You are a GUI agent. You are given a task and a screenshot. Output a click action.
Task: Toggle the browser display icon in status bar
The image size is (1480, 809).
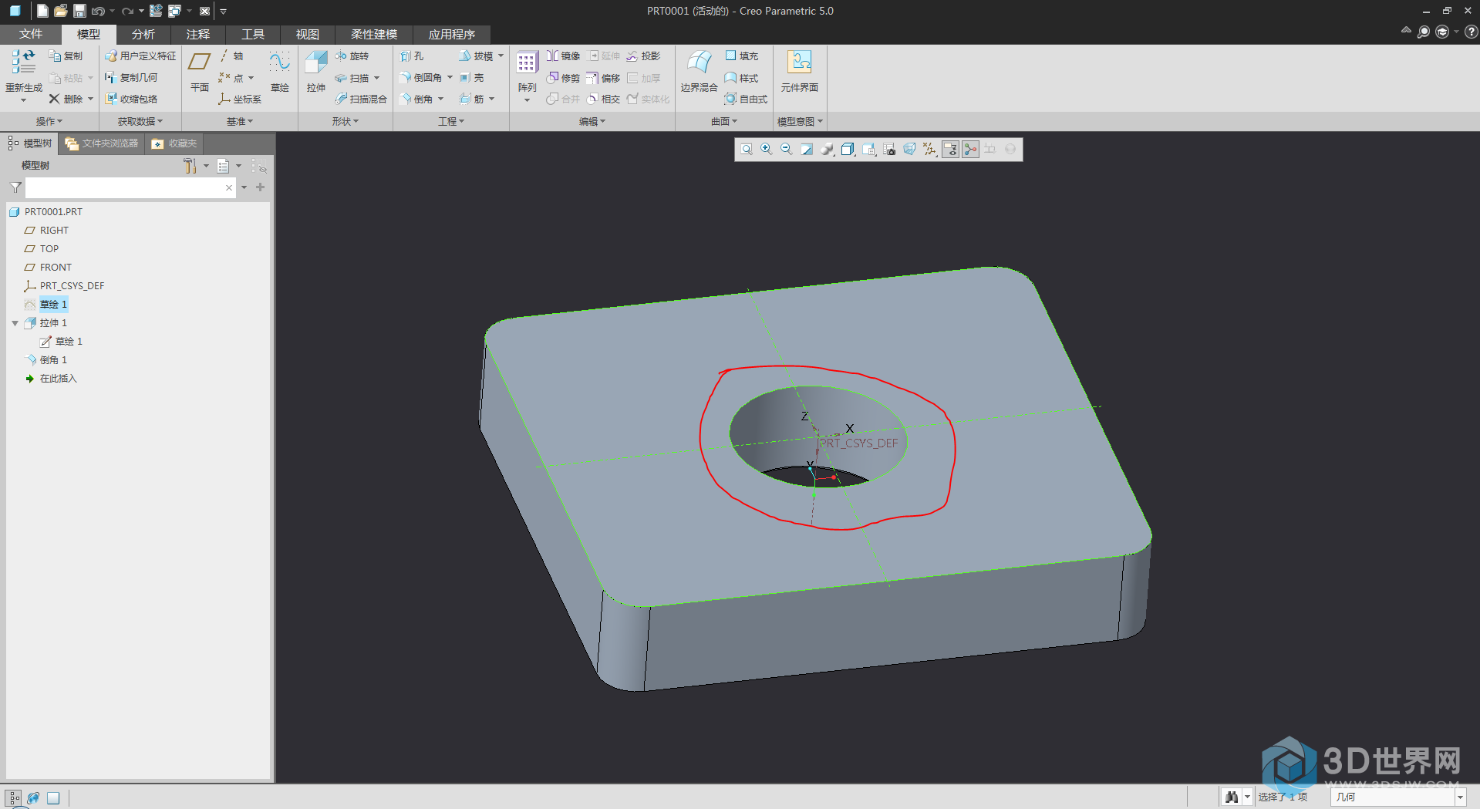[33, 798]
